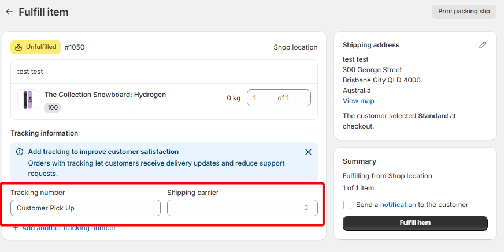Click the Add another tracking number link
The width and height of the screenshot is (504, 252).
tap(69, 228)
